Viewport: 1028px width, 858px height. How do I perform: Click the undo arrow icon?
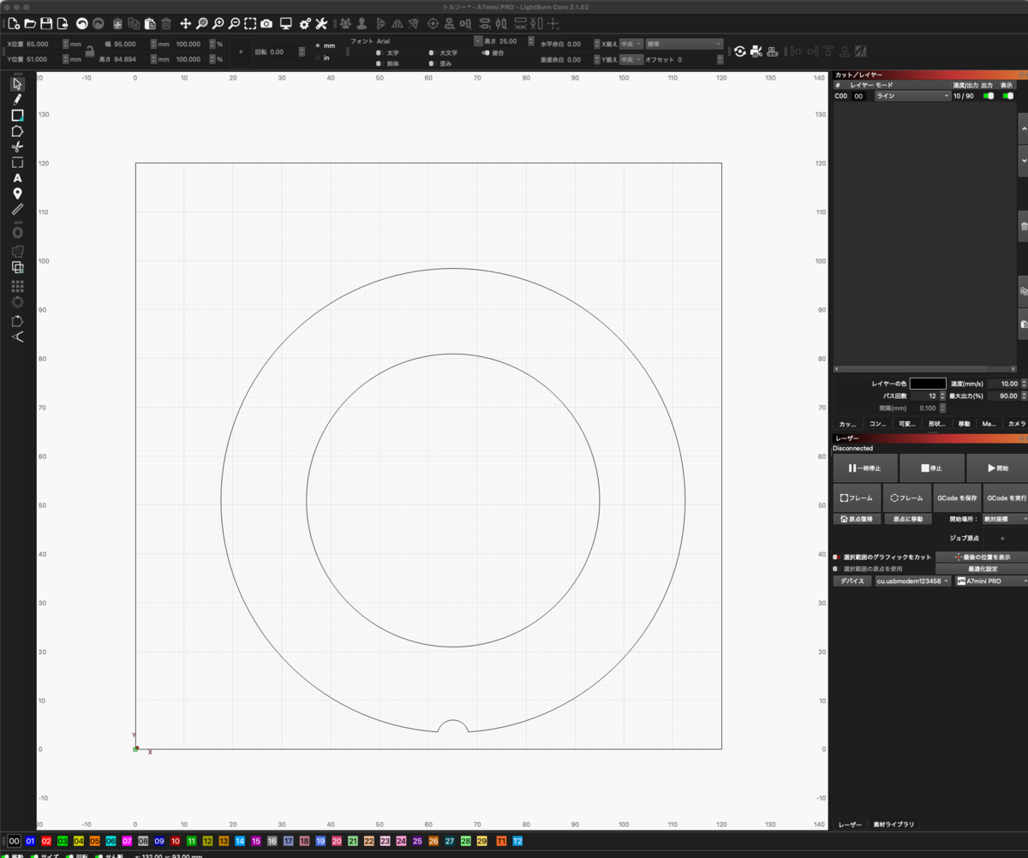click(81, 23)
